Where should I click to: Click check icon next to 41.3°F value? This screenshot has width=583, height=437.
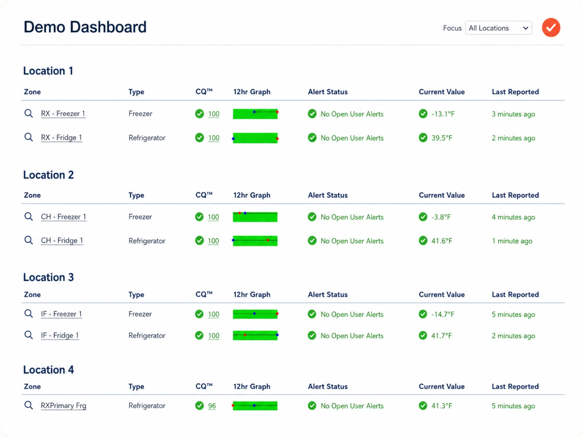[423, 406]
